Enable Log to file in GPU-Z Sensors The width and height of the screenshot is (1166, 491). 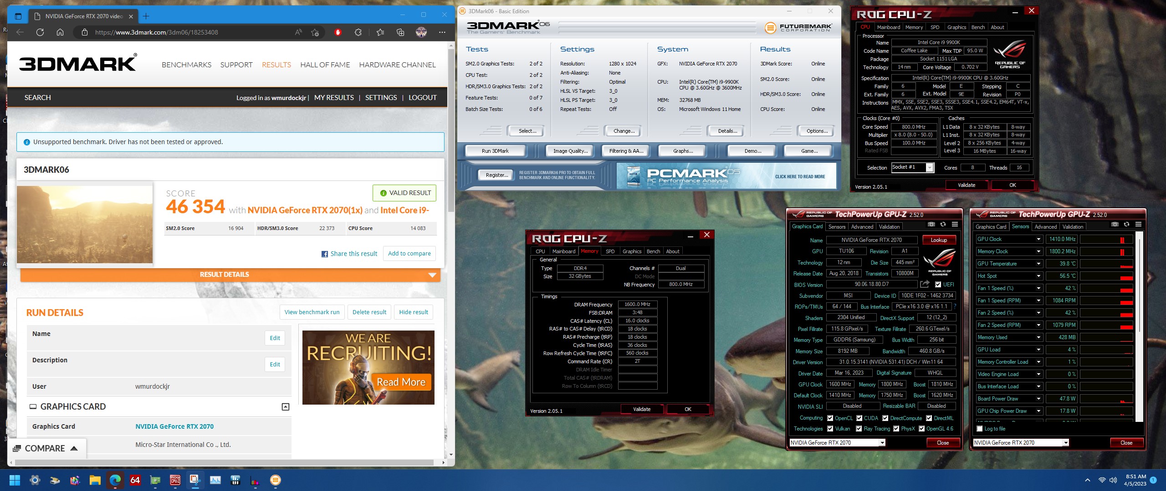point(980,429)
